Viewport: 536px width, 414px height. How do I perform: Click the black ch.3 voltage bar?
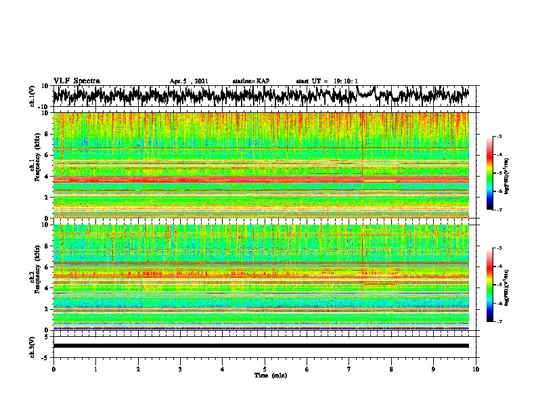click(x=261, y=346)
